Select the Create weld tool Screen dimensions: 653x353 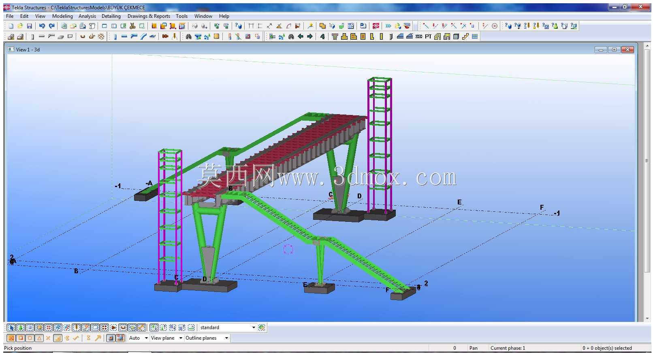[x=175, y=36]
